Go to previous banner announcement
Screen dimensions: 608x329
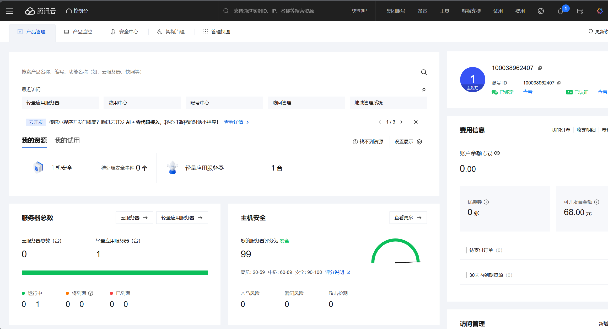380,122
